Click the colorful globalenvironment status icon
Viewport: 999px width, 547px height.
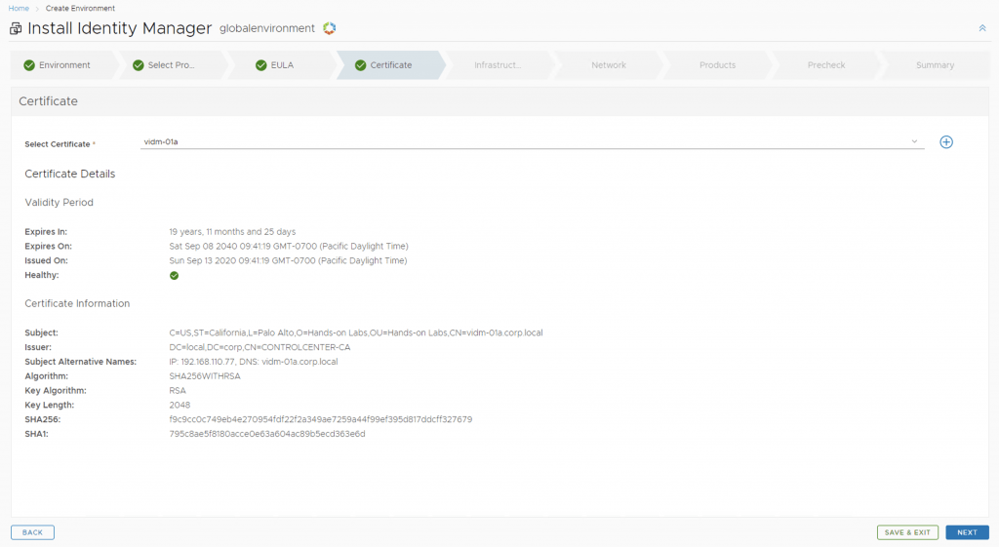(x=330, y=28)
